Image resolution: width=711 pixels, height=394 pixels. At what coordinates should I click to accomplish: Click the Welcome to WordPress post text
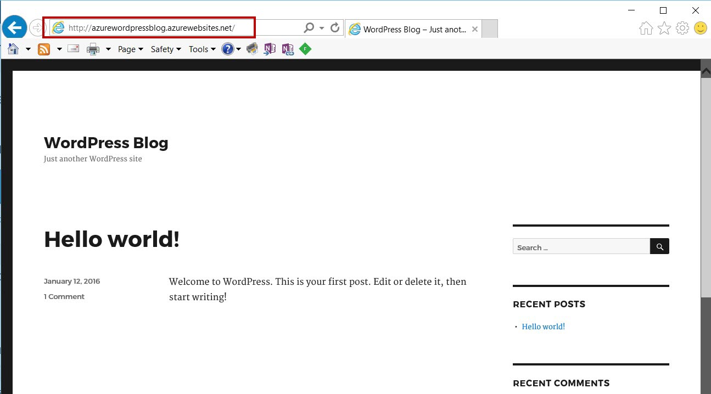(318, 289)
